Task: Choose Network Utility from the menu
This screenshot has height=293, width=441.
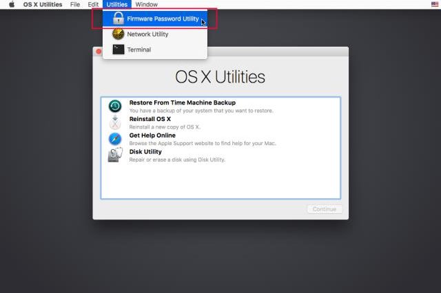Action: point(155,34)
